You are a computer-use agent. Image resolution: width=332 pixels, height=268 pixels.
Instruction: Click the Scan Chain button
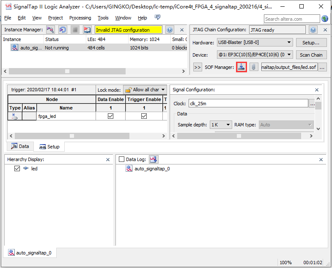(311, 55)
